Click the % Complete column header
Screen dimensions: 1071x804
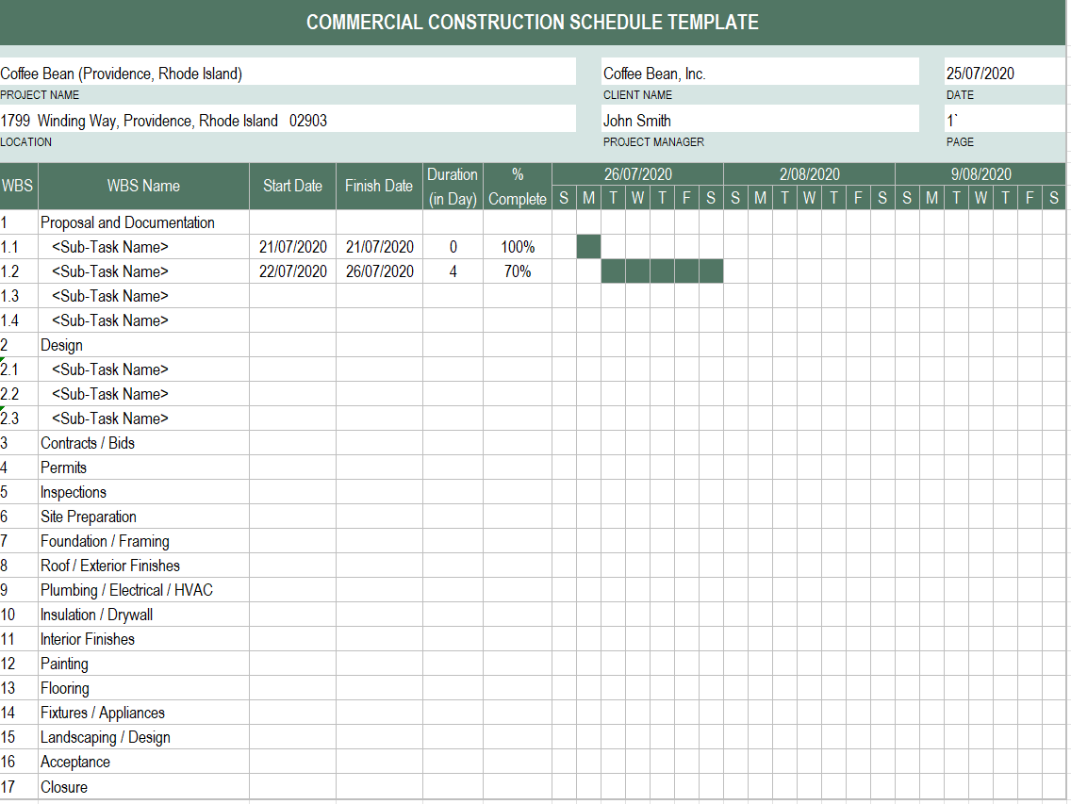click(x=517, y=186)
